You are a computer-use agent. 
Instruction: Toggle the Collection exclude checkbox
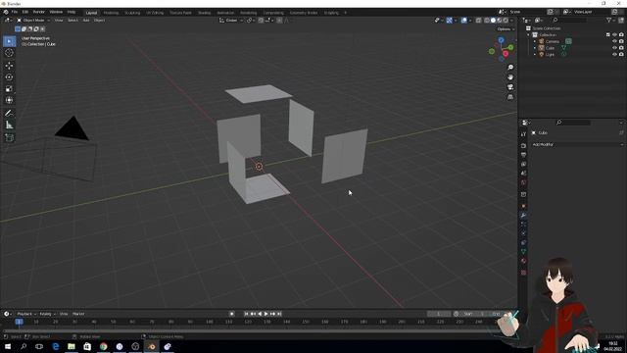pyautogui.click(x=608, y=35)
